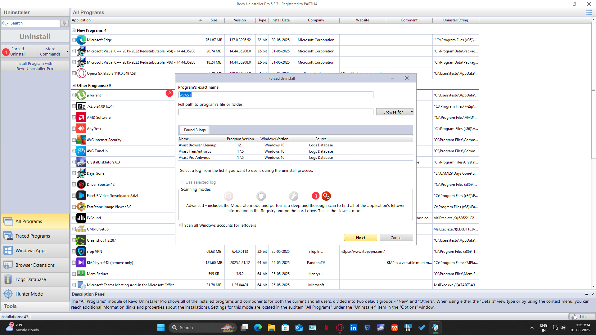The height and width of the screenshot is (335, 596).
Task: Click the view options menu icon top right
Action: point(589,12)
